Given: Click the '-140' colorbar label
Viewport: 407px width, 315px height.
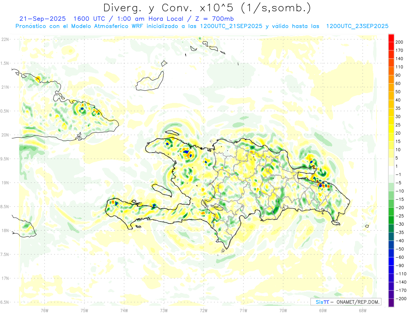Looking at the screenshot, I should point(401,282).
